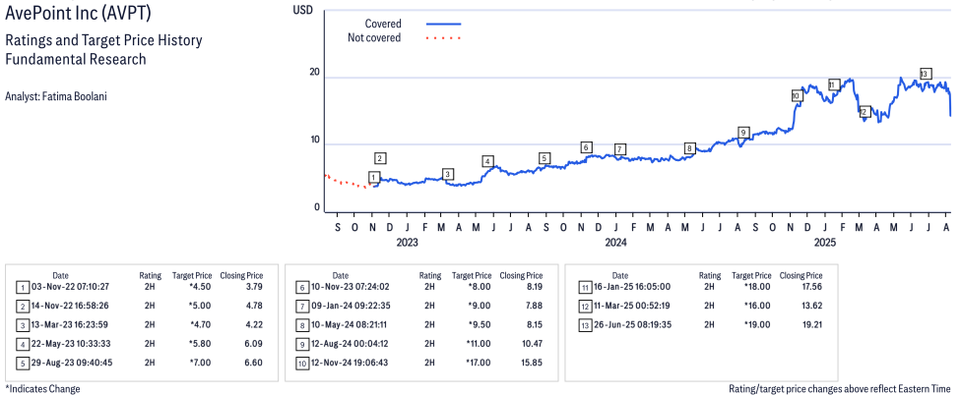The height and width of the screenshot is (395, 961).
Task: Click closing price '6.09'
Action: [x=254, y=344]
